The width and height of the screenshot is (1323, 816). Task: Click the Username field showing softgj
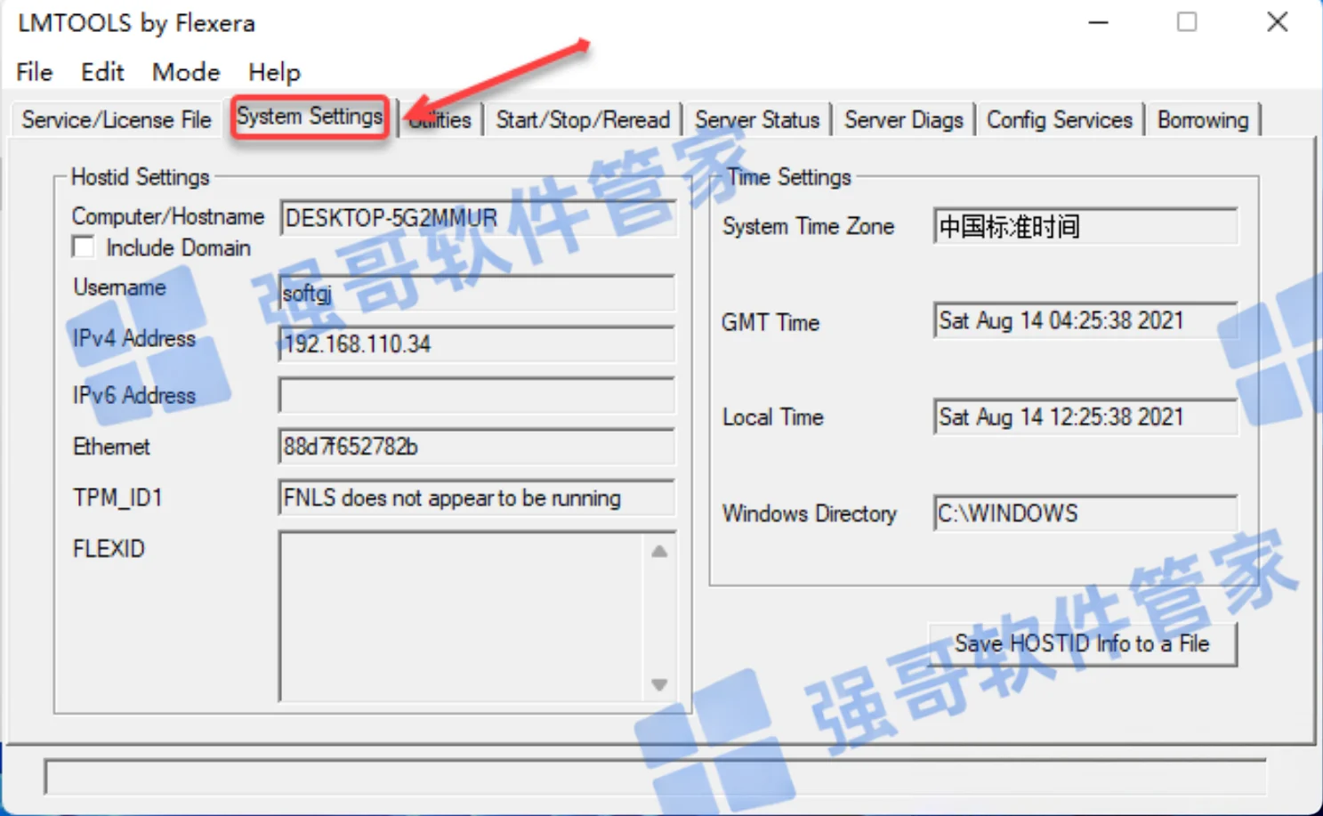pos(478,293)
